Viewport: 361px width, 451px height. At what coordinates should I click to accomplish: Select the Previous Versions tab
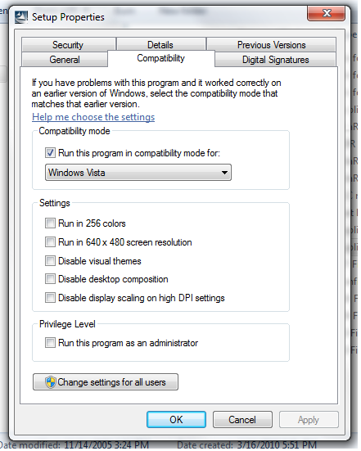coord(271,44)
